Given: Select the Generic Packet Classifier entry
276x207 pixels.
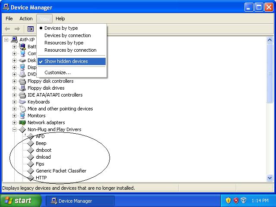Looking at the screenshot, I should [61, 171].
